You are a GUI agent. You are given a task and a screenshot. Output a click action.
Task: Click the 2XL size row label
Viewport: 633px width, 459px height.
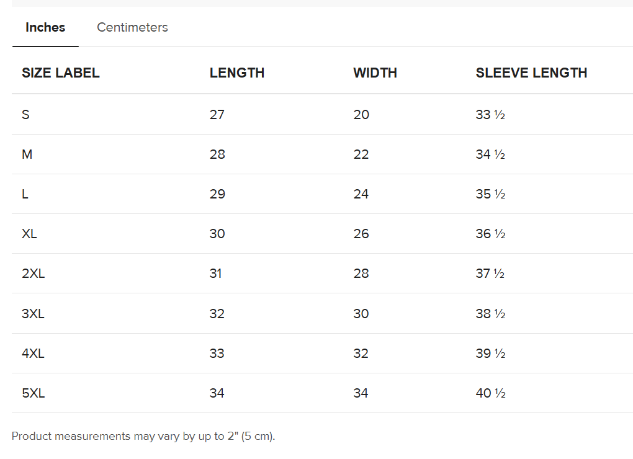point(33,274)
